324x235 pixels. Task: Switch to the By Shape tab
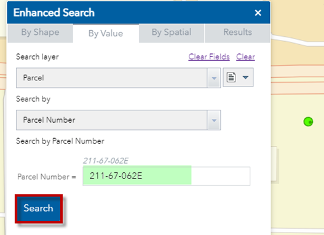(x=41, y=33)
